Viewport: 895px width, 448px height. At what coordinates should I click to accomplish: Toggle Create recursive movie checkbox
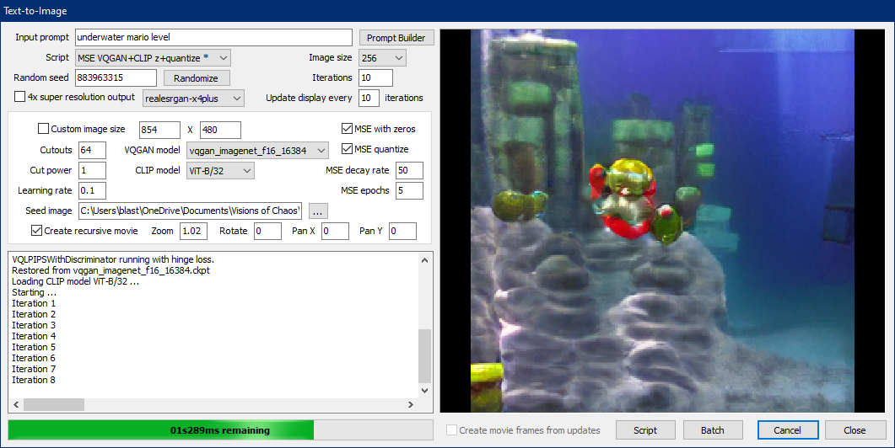point(36,231)
